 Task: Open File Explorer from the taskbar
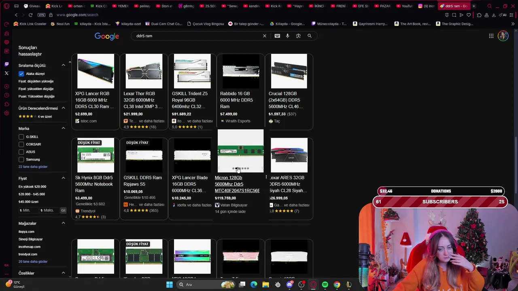tap(265, 285)
